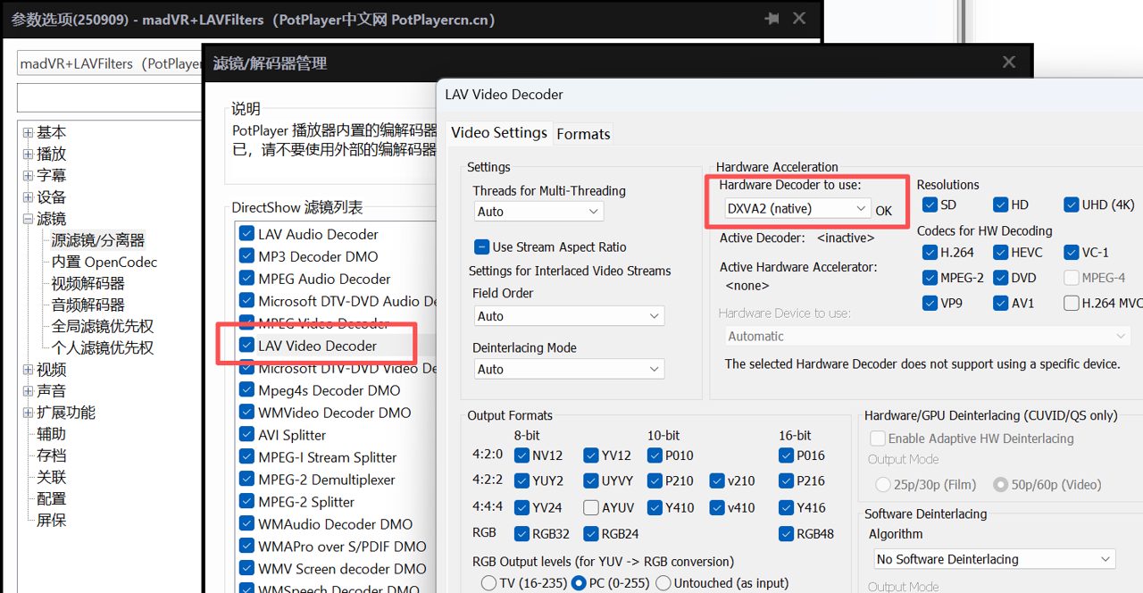This screenshot has width=1143, height=593.
Task: Select Untouched (as input) RGB level
Action: coord(663,583)
